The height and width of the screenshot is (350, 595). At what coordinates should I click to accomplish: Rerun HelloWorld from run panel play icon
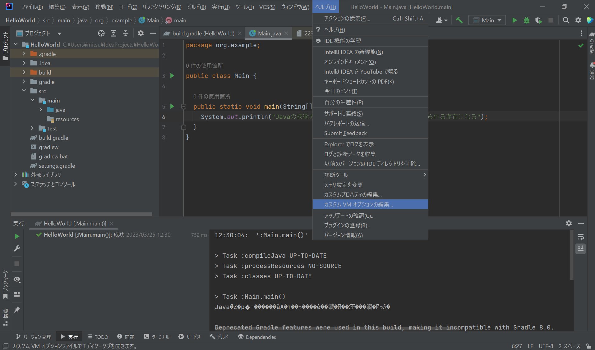tap(16, 236)
